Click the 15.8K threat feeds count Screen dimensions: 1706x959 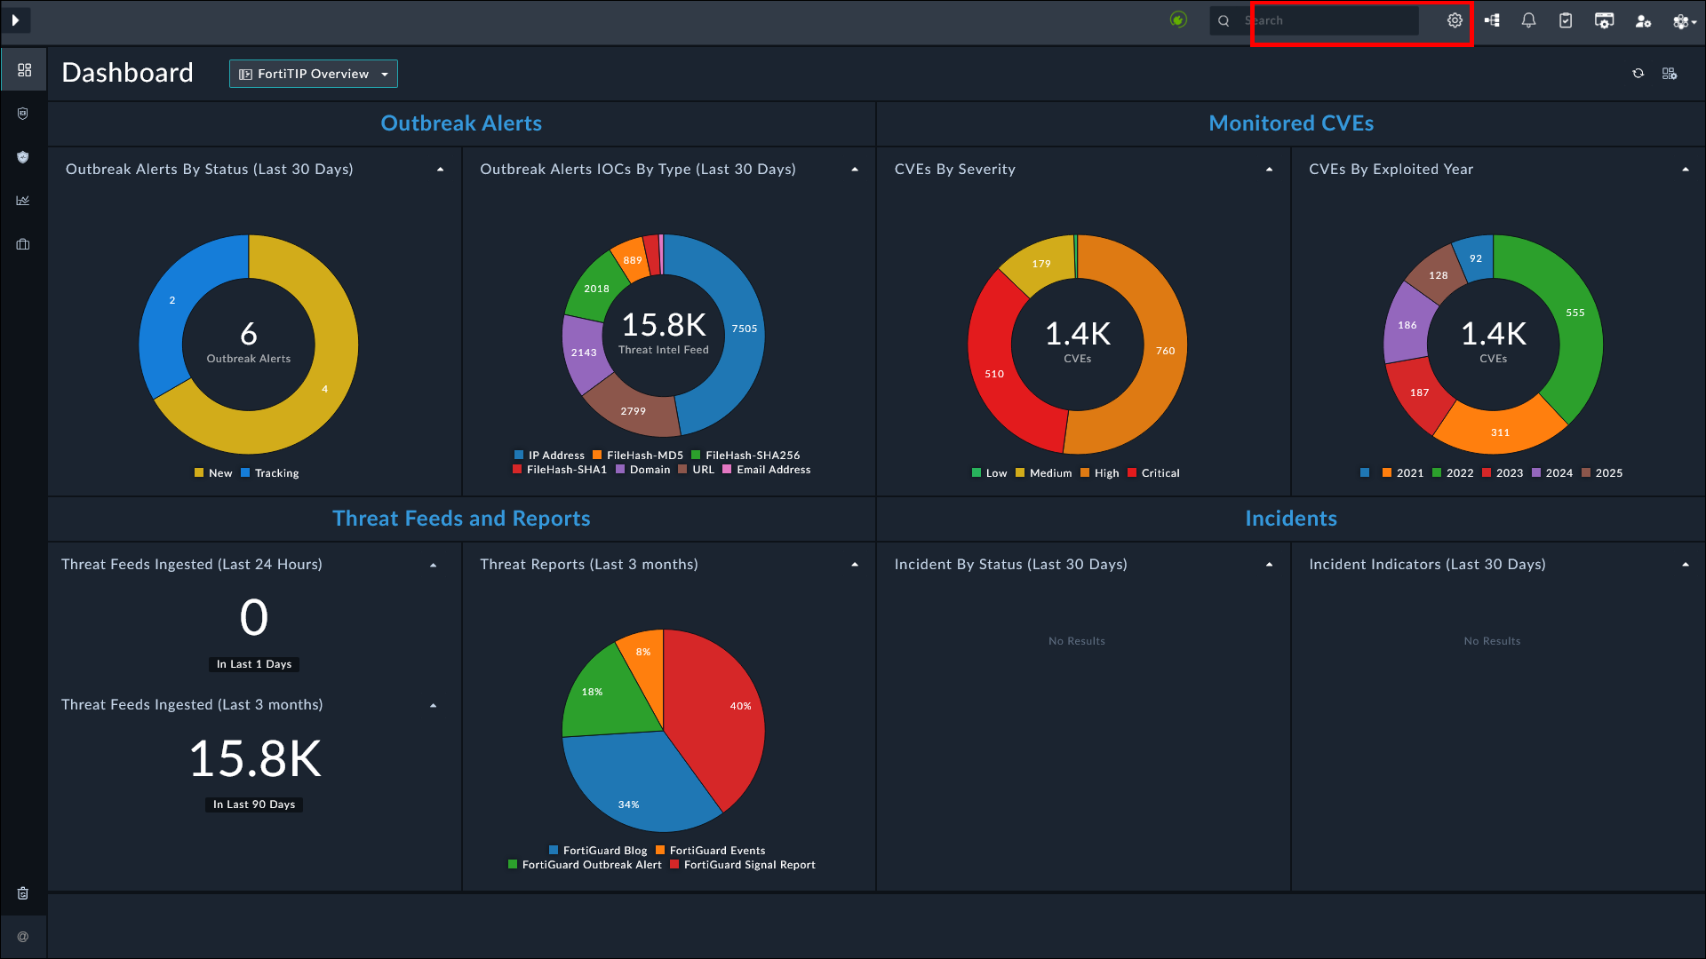click(255, 759)
